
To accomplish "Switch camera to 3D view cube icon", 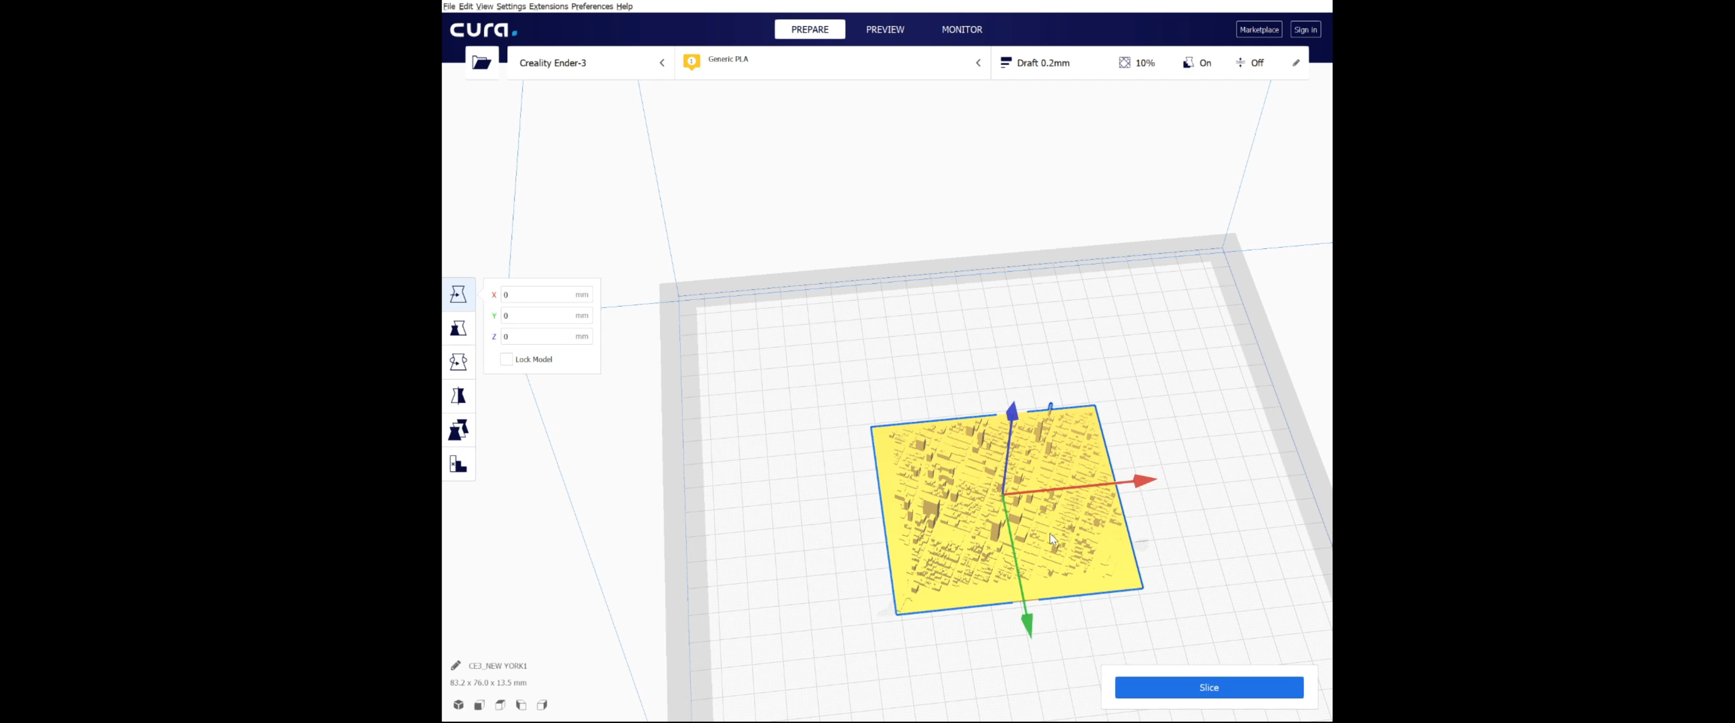I will 459,705.
